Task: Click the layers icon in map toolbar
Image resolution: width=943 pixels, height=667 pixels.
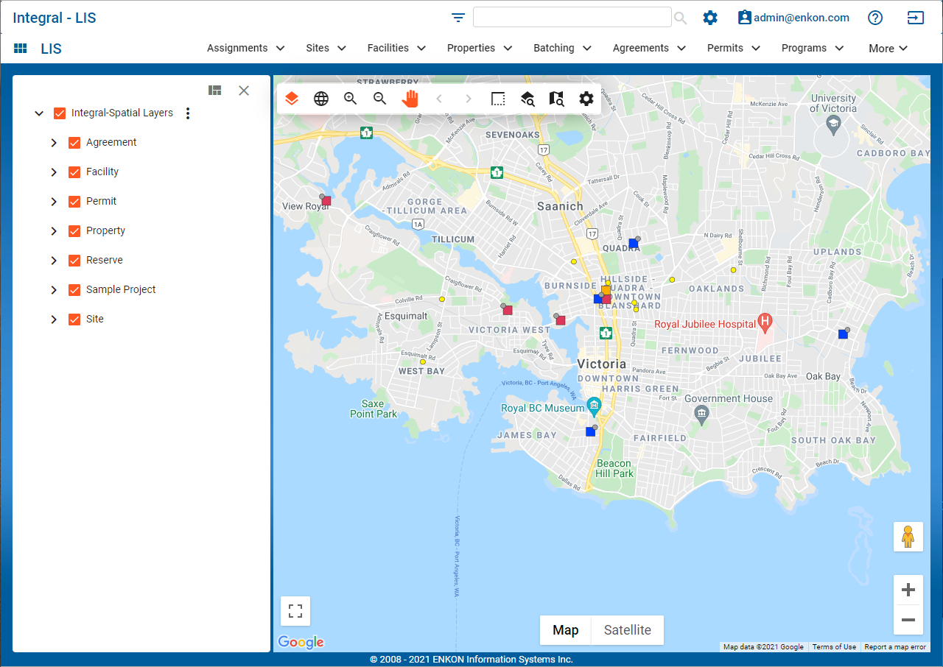Action: 292,99
